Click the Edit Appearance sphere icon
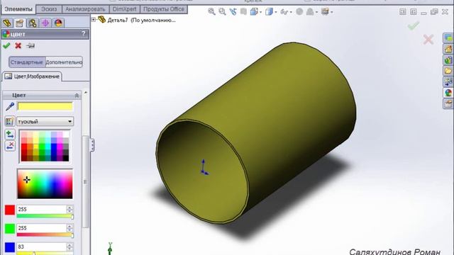The height and width of the screenshot is (255, 454). click(x=299, y=12)
